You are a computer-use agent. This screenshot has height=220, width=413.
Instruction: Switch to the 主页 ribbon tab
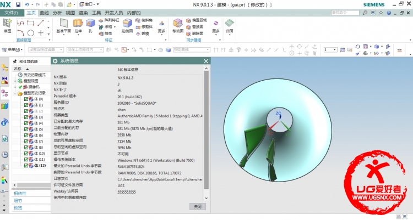pyautogui.click(x=31, y=13)
